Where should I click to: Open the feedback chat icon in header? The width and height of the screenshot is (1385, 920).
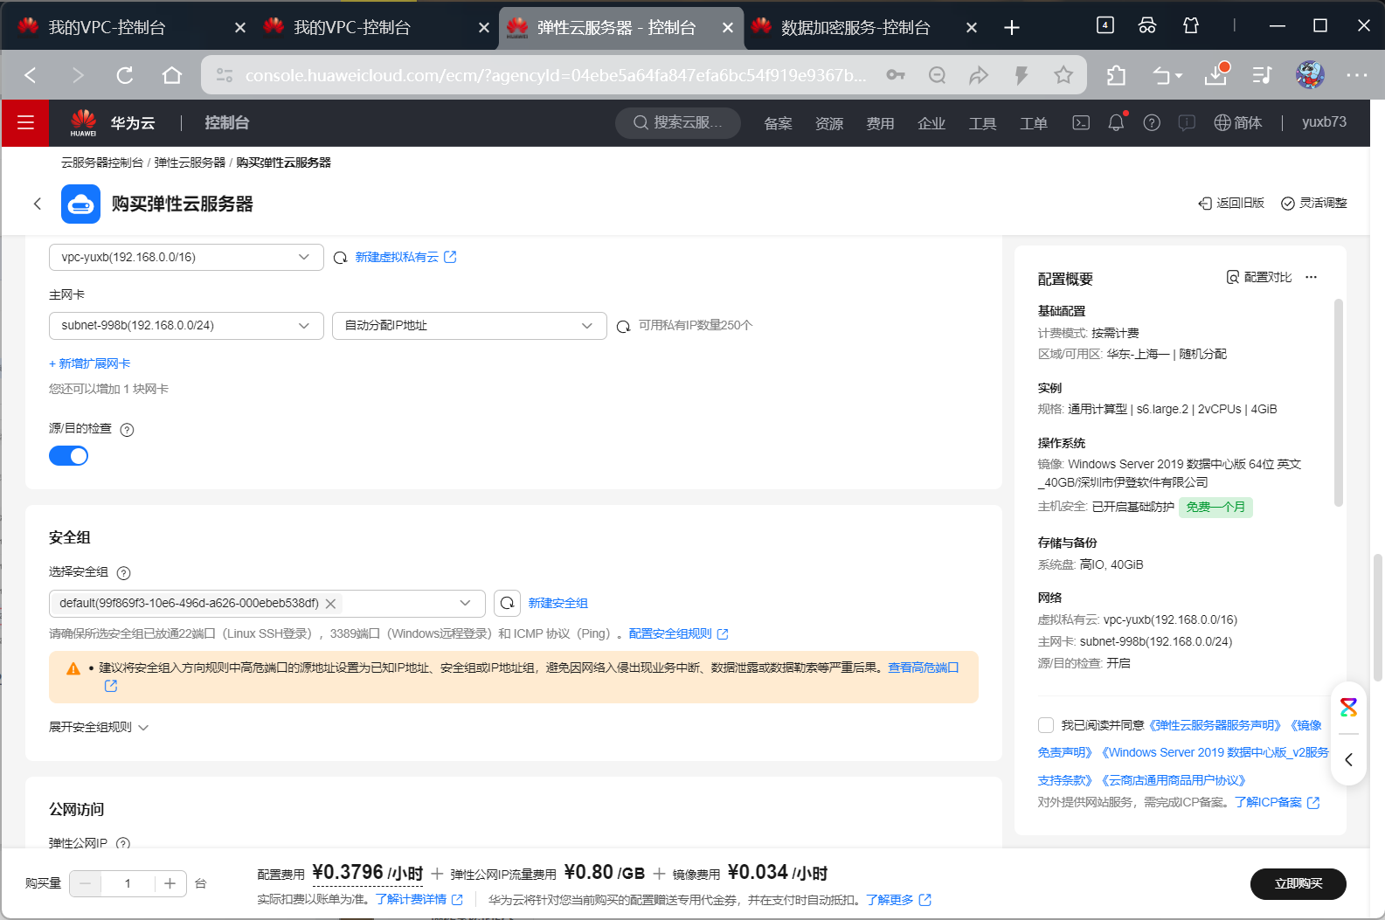(1187, 123)
